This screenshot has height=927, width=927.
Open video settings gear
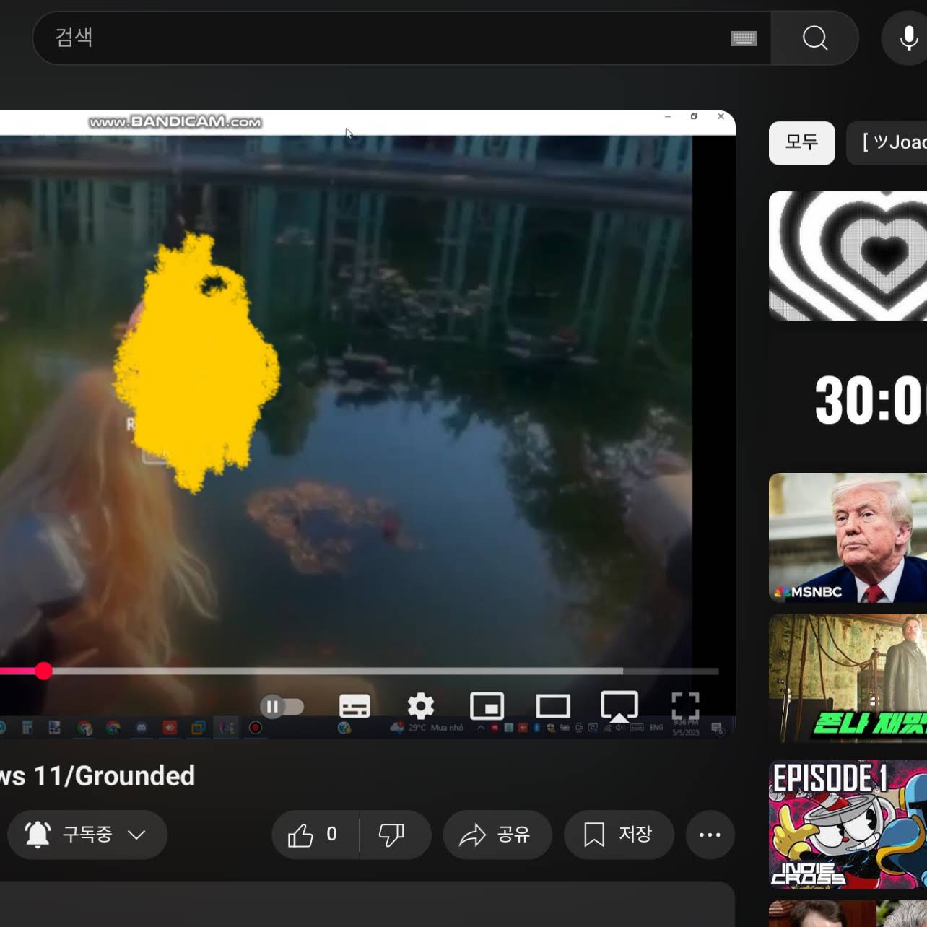(x=421, y=706)
